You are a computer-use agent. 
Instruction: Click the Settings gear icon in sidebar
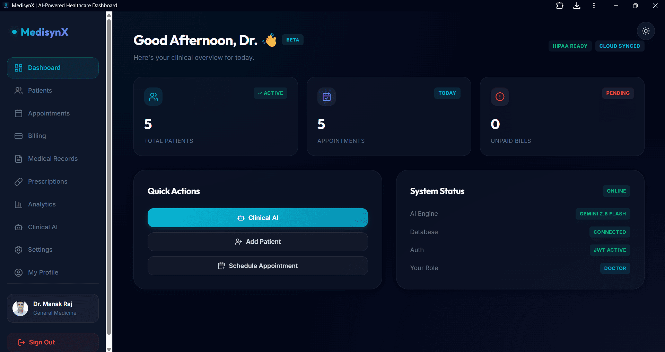[x=18, y=250]
